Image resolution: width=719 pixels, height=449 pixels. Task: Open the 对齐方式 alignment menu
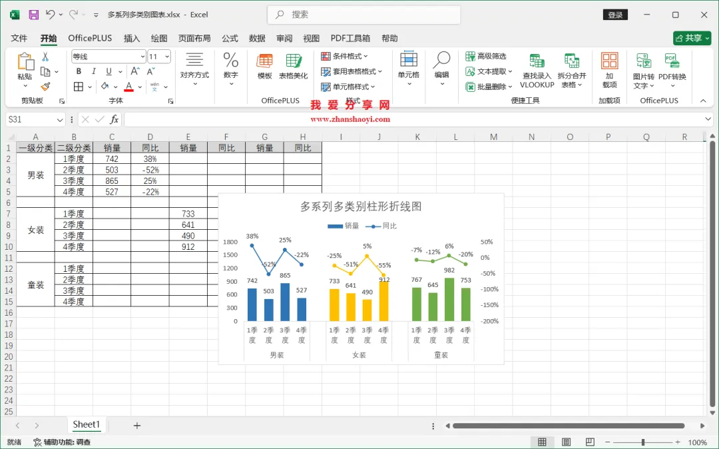tap(194, 69)
